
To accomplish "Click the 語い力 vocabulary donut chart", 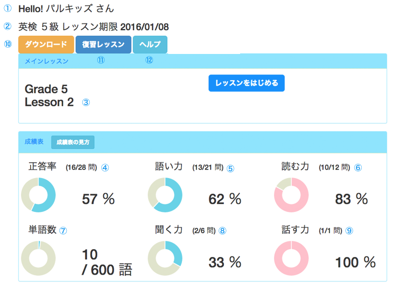I will (x=165, y=195).
